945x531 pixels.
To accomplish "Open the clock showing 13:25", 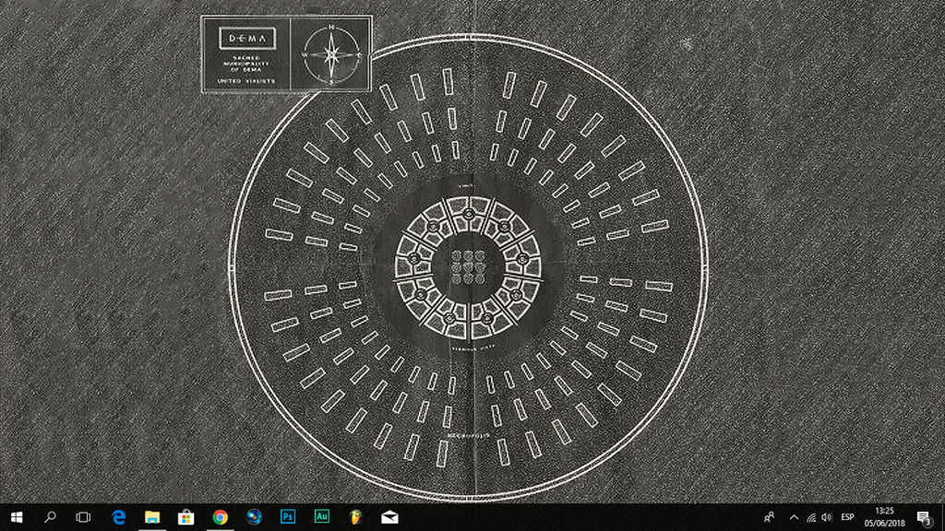I will 884,517.
